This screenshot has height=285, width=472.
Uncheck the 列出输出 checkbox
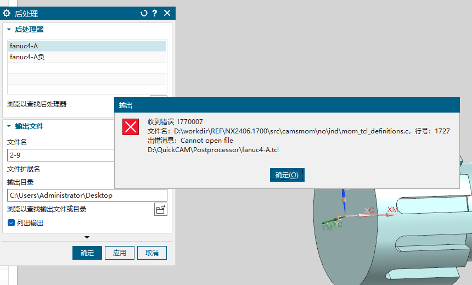point(11,223)
